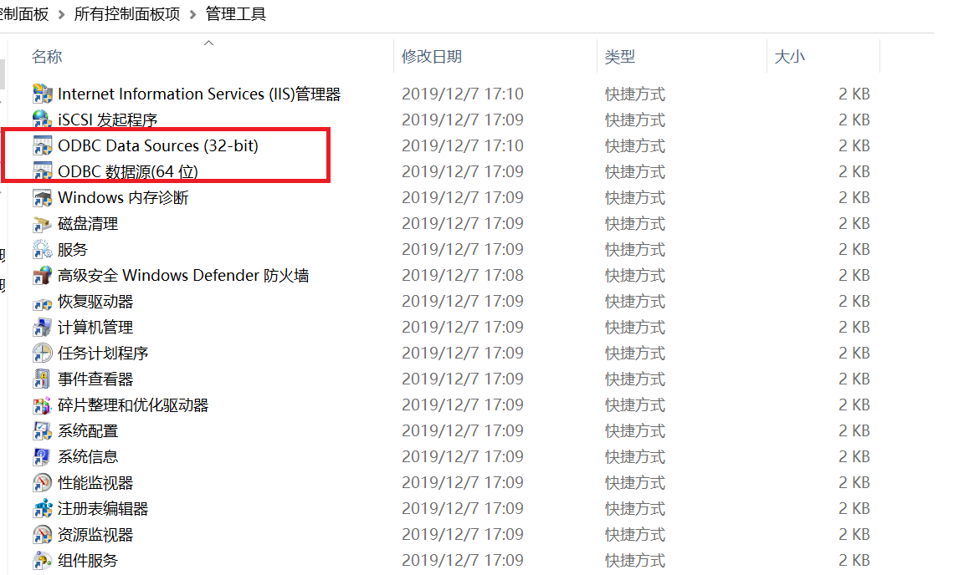Click the ODBC 数据源(64 位) icon

[x=43, y=171]
